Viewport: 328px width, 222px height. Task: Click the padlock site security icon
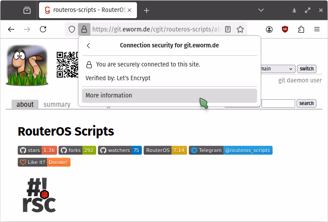pyautogui.click(x=84, y=29)
